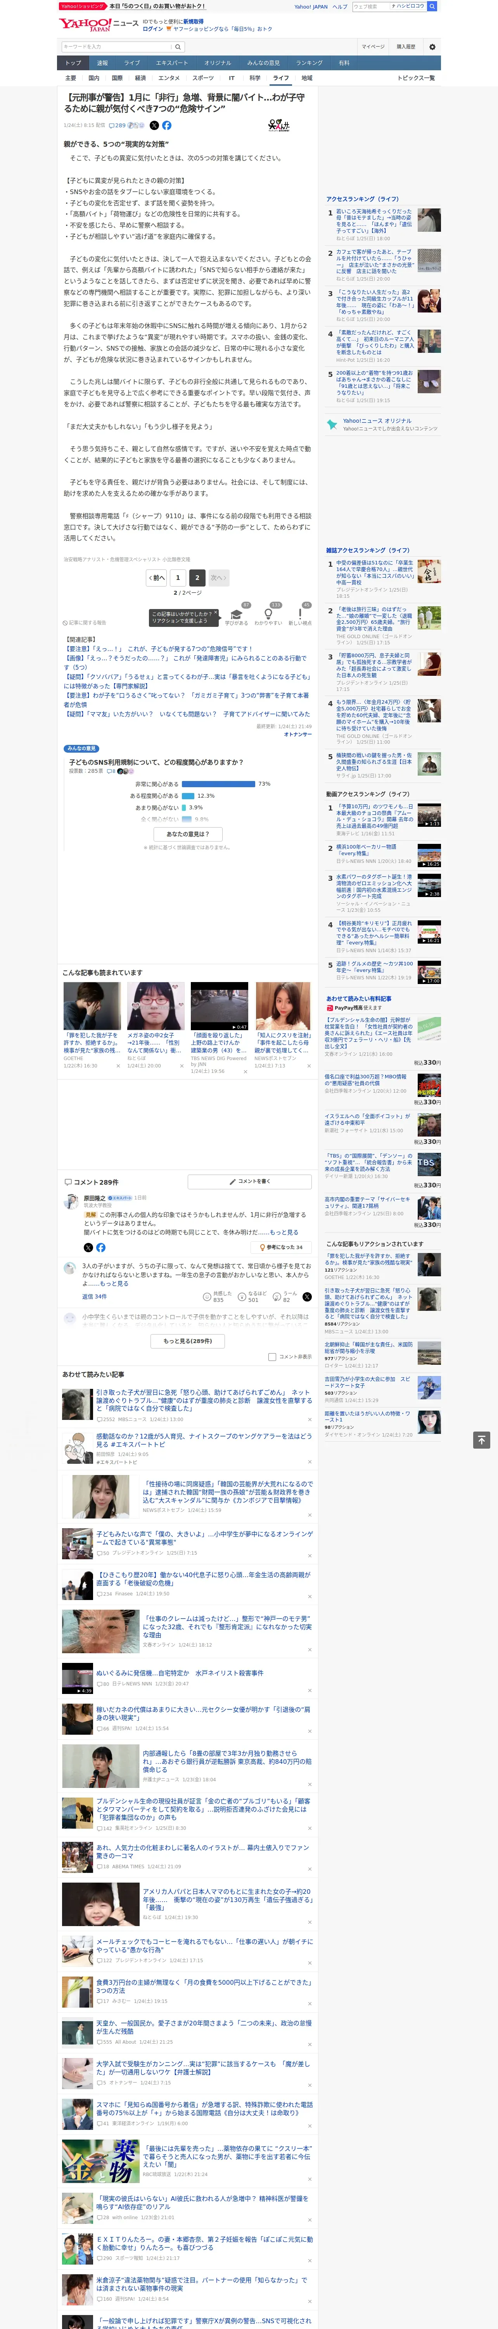Open 返信 34件 replies link
The image size is (498, 2329).
click(x=94, y=1296)
